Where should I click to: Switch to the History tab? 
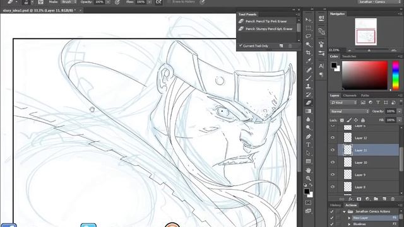click(335, 205)
